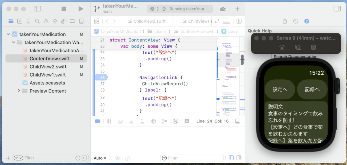
Task: Open the Xcode Cloud status icon
Action: pyautogui.click(x=223, y=9)
